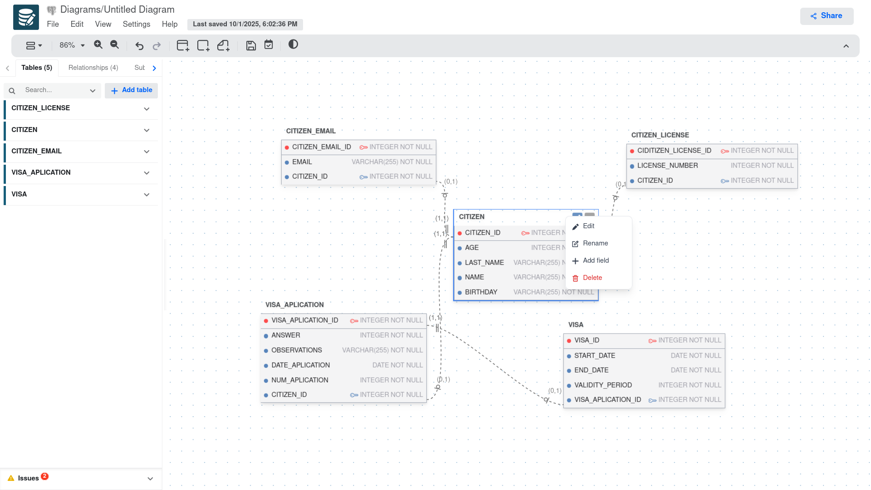871x490 pixels.
Task: Click the add note icon
Action: (x=223, y=45)
